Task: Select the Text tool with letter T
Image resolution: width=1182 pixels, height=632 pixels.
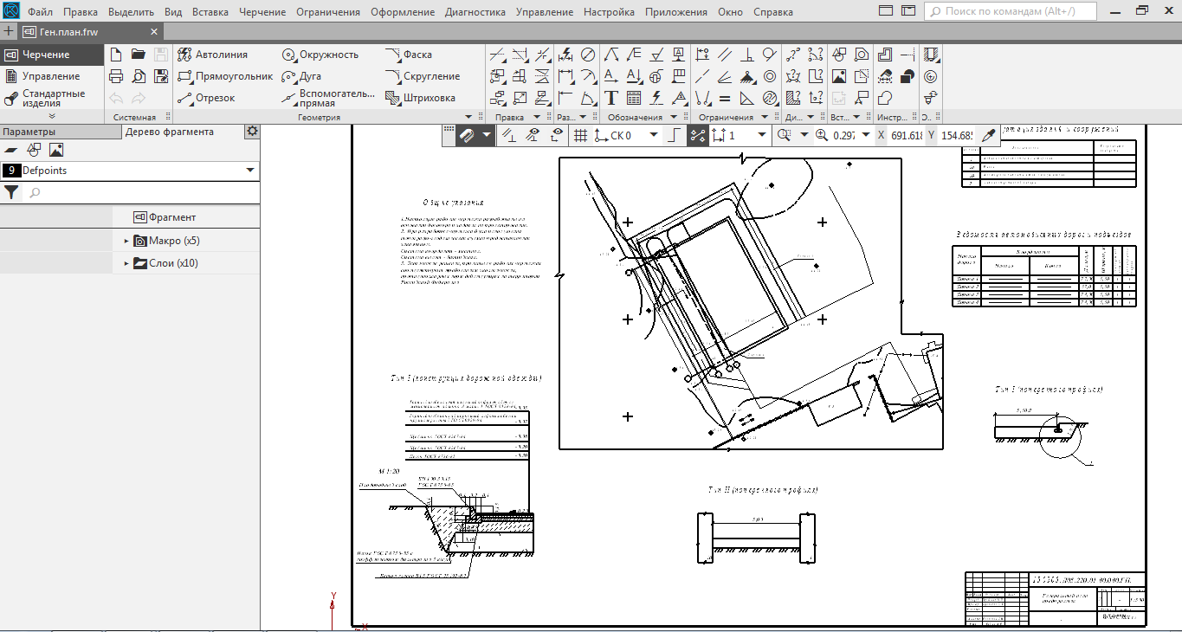Action: pyautogui.click(x=611, y=98)
